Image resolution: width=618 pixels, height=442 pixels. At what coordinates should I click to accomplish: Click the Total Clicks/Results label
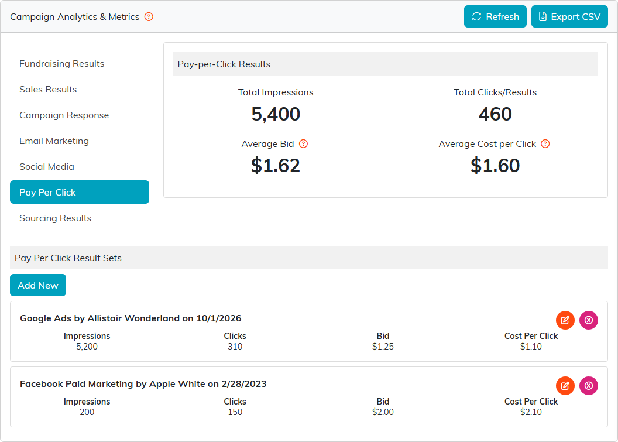[496, 92]
